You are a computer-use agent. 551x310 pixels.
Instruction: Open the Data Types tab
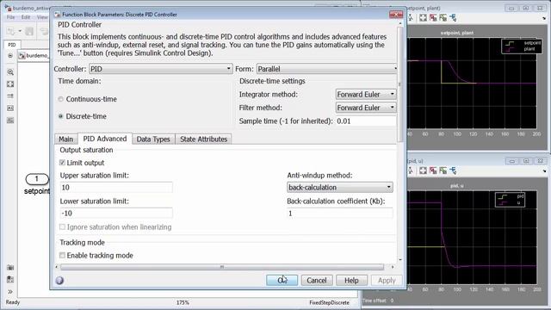point(153,139)
